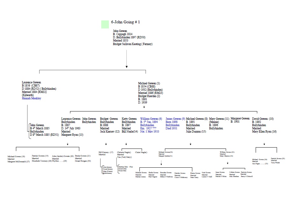Click the date "D. 14th July 1963"
This screenshot has height=206, width=291.
pos(71,128)
